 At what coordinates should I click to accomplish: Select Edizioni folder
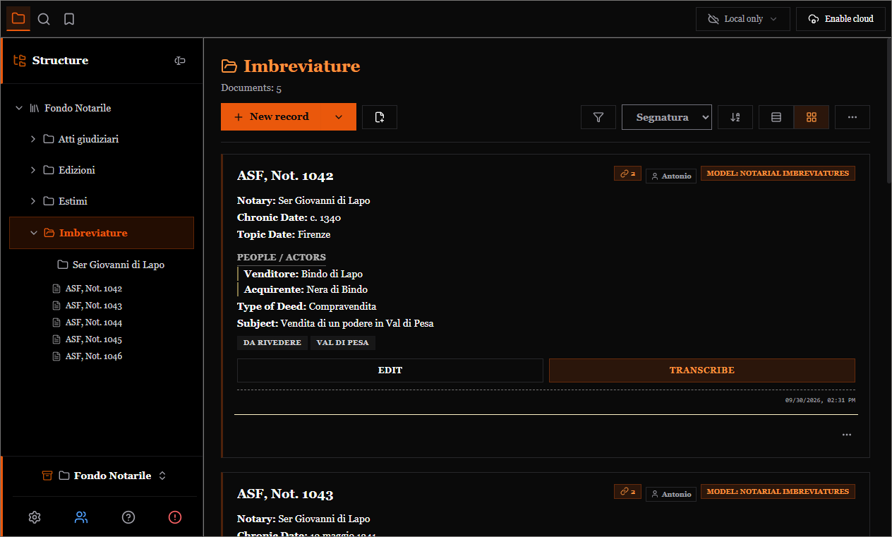pyautogui.click(x=77, y=170)
